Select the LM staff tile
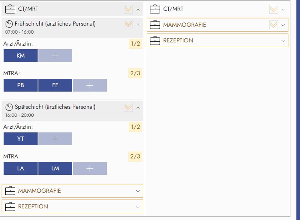This screenshot has height=220, width=300. coord(55,168)
